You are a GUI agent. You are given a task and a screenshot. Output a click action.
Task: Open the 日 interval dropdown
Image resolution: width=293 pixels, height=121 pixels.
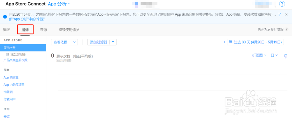pos(274,55)
